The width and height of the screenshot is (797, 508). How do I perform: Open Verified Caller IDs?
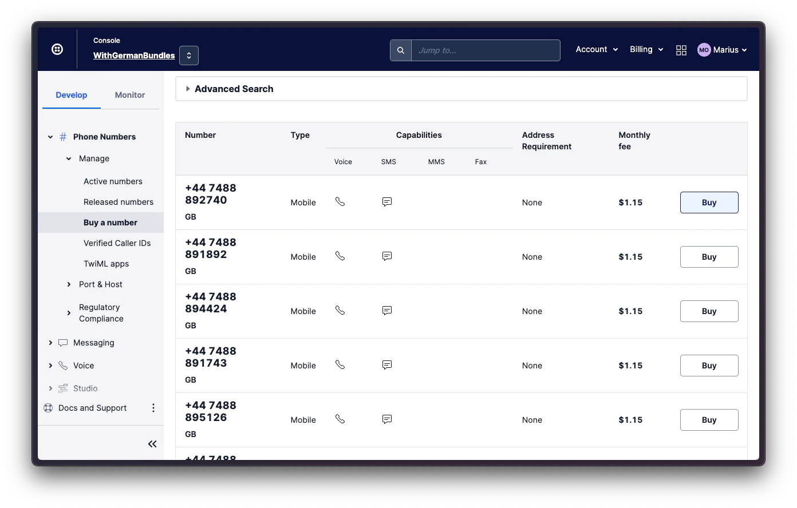coord(117,243)
